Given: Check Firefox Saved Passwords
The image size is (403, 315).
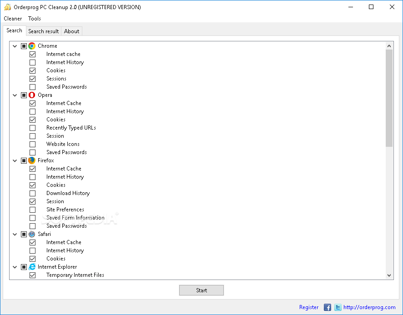Looking at the screenshot, I should (32, 226).
